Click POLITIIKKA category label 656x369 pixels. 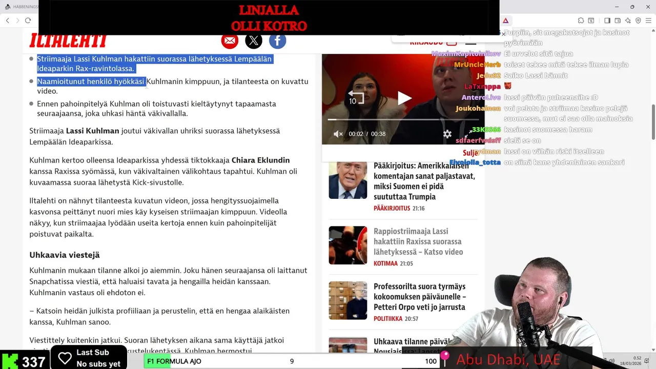click(388, 319)
